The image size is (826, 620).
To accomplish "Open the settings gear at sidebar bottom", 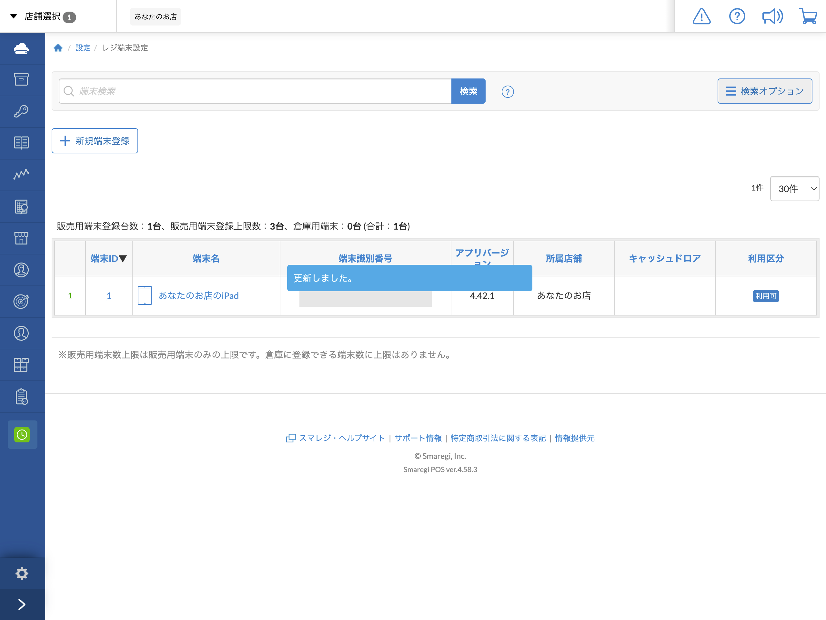I will 22,573.
